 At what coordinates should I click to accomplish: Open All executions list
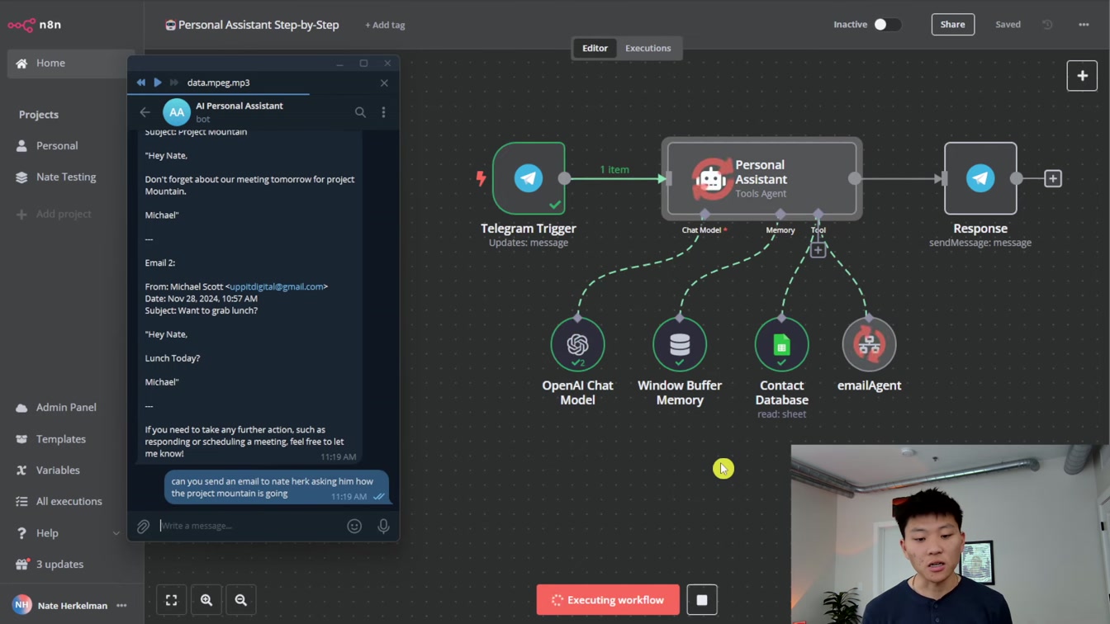[69, 501]
